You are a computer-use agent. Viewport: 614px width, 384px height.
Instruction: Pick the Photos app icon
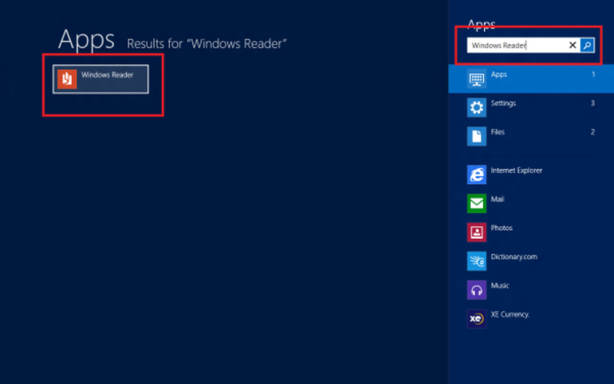coord(476,232)
